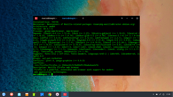Click the marco@deepin:~$ command prompt
The height and width of the screenshot is (97, 173).
42,74
